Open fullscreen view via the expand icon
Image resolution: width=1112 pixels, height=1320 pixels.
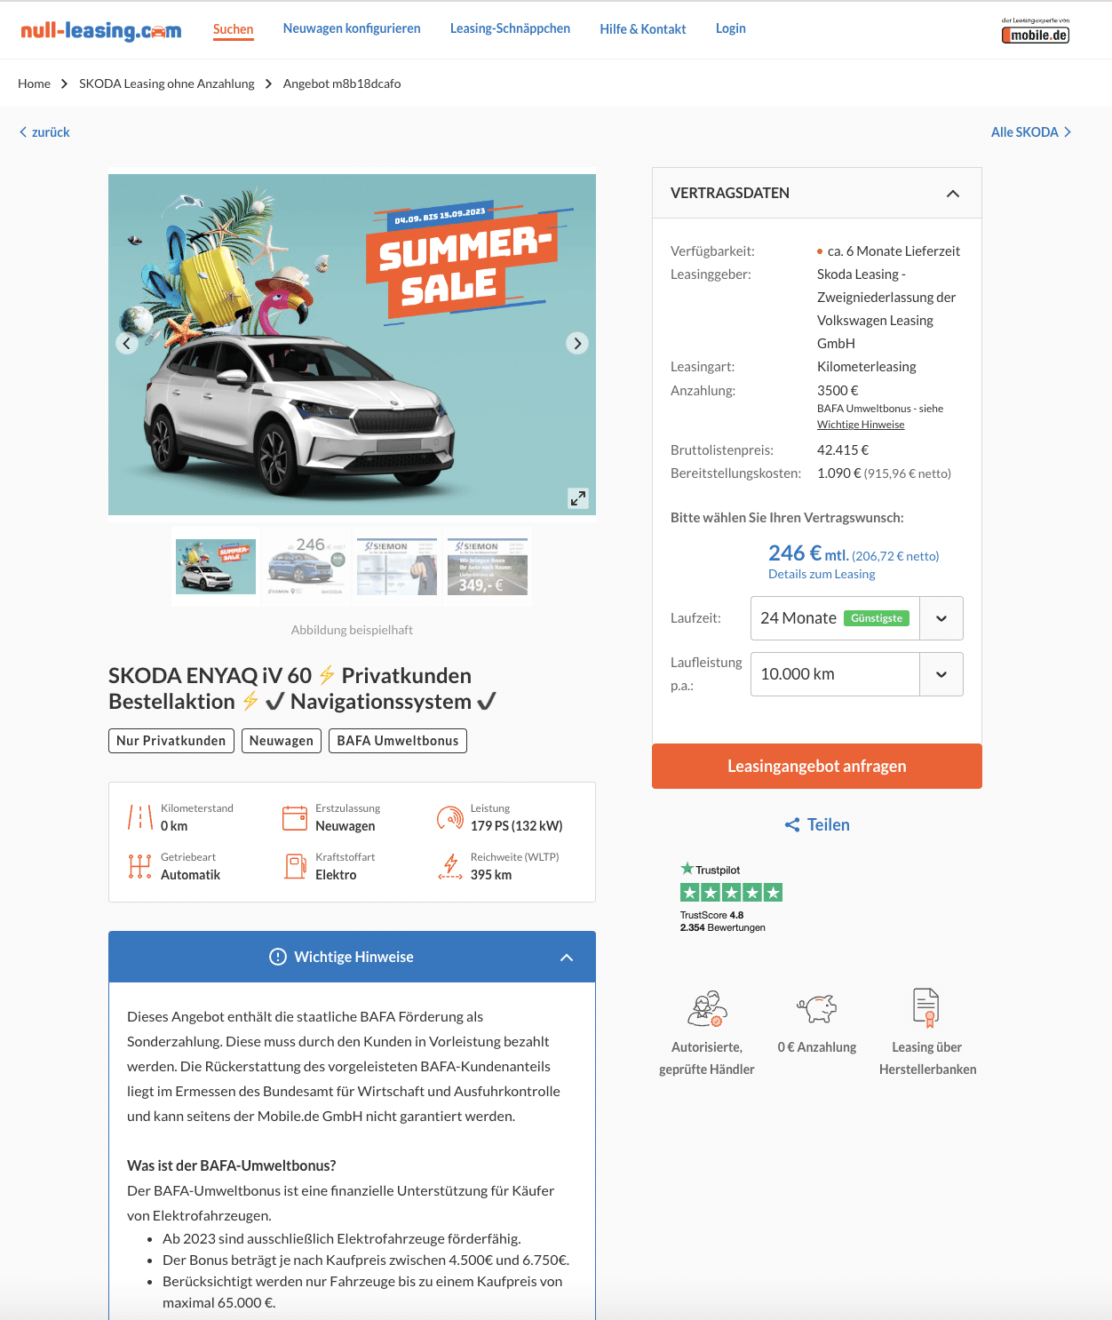pos(578,498)
